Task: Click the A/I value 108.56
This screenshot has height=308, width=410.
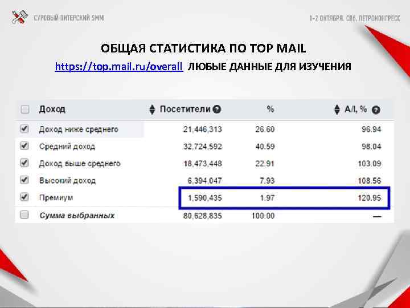Action: coord(369,180)
